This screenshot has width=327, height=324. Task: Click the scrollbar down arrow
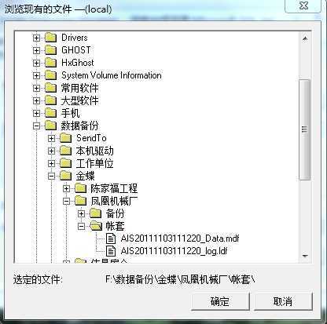pyautogui.click(x=305, y=256)
